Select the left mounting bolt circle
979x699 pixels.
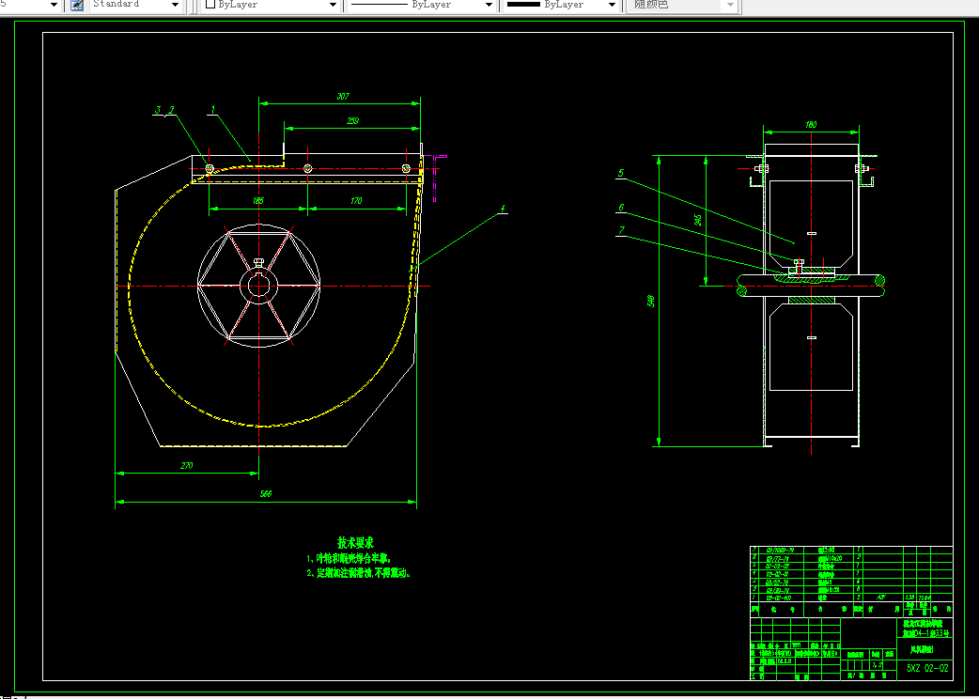click(x=210, y=168)
